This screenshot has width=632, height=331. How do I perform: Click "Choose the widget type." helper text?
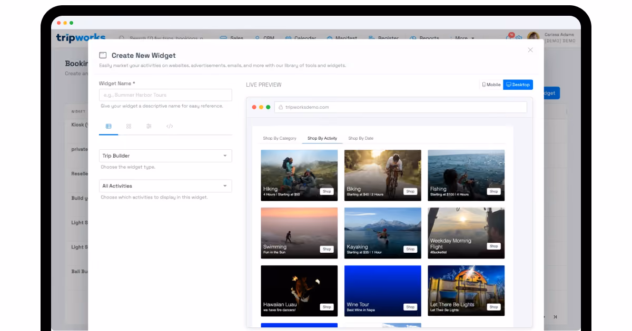click(x=128, y=167)
